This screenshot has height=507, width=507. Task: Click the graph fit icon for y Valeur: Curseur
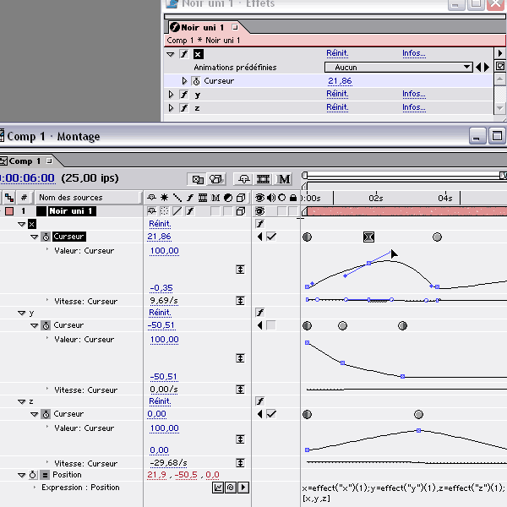[240, 358]
